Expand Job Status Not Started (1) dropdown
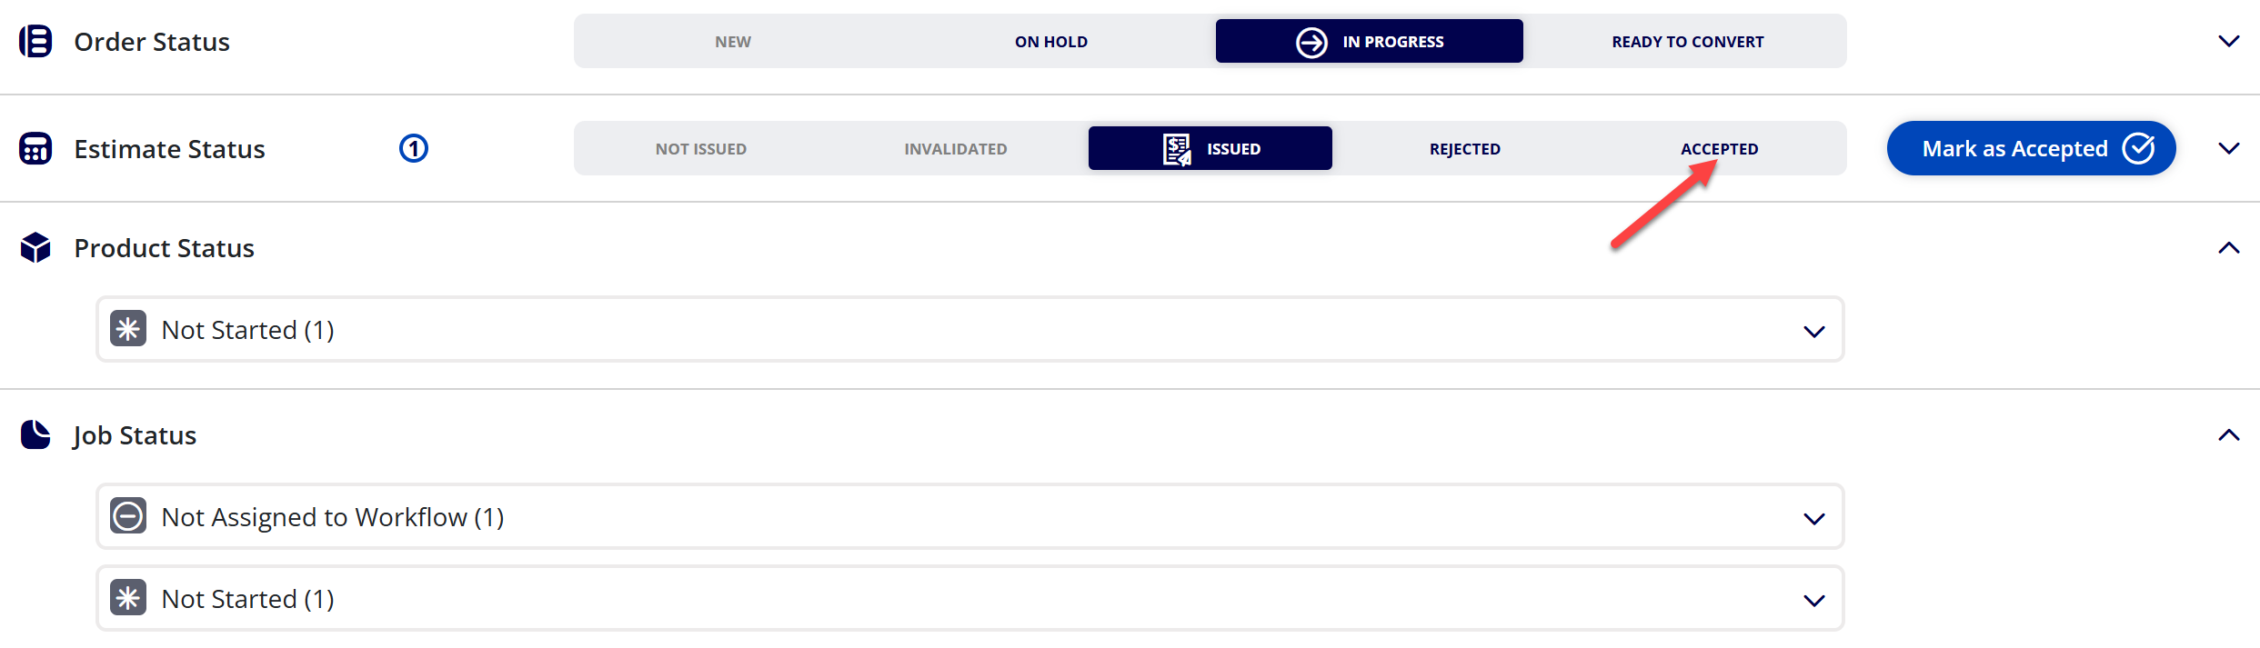The height and width of the screenshot is (648, 2260). (1813, 600)
